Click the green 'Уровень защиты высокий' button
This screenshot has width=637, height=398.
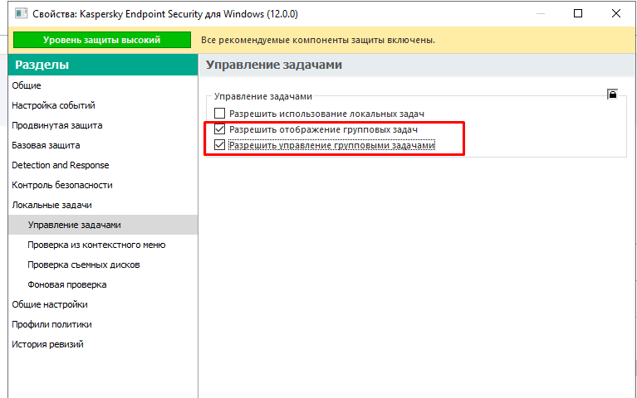pyautogui.click(x=102, y=40)
